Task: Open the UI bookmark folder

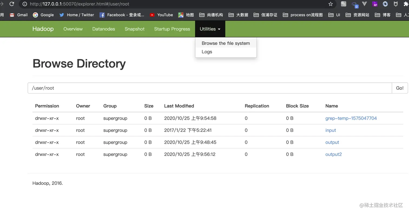Action: pyautogui.click(x=334, y=15)
